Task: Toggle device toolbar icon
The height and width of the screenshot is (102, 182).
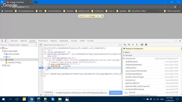Action: point(6,41)
